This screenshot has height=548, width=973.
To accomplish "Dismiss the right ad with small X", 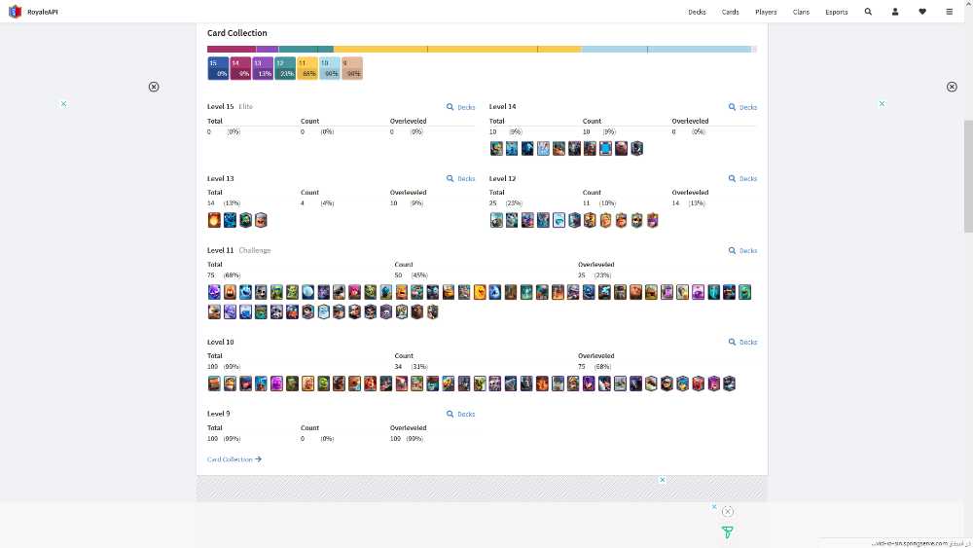I will (x=882, y=103).
